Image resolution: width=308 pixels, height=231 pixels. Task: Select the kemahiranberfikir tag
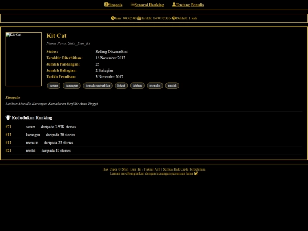coord(98,86)
